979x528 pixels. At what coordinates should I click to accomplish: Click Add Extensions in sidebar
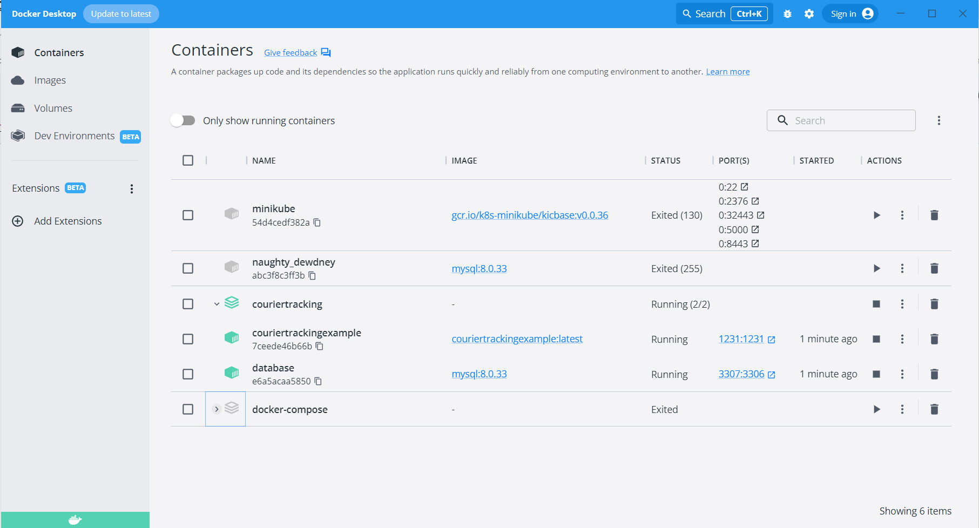pyautogui.click(x=67, y=221)
